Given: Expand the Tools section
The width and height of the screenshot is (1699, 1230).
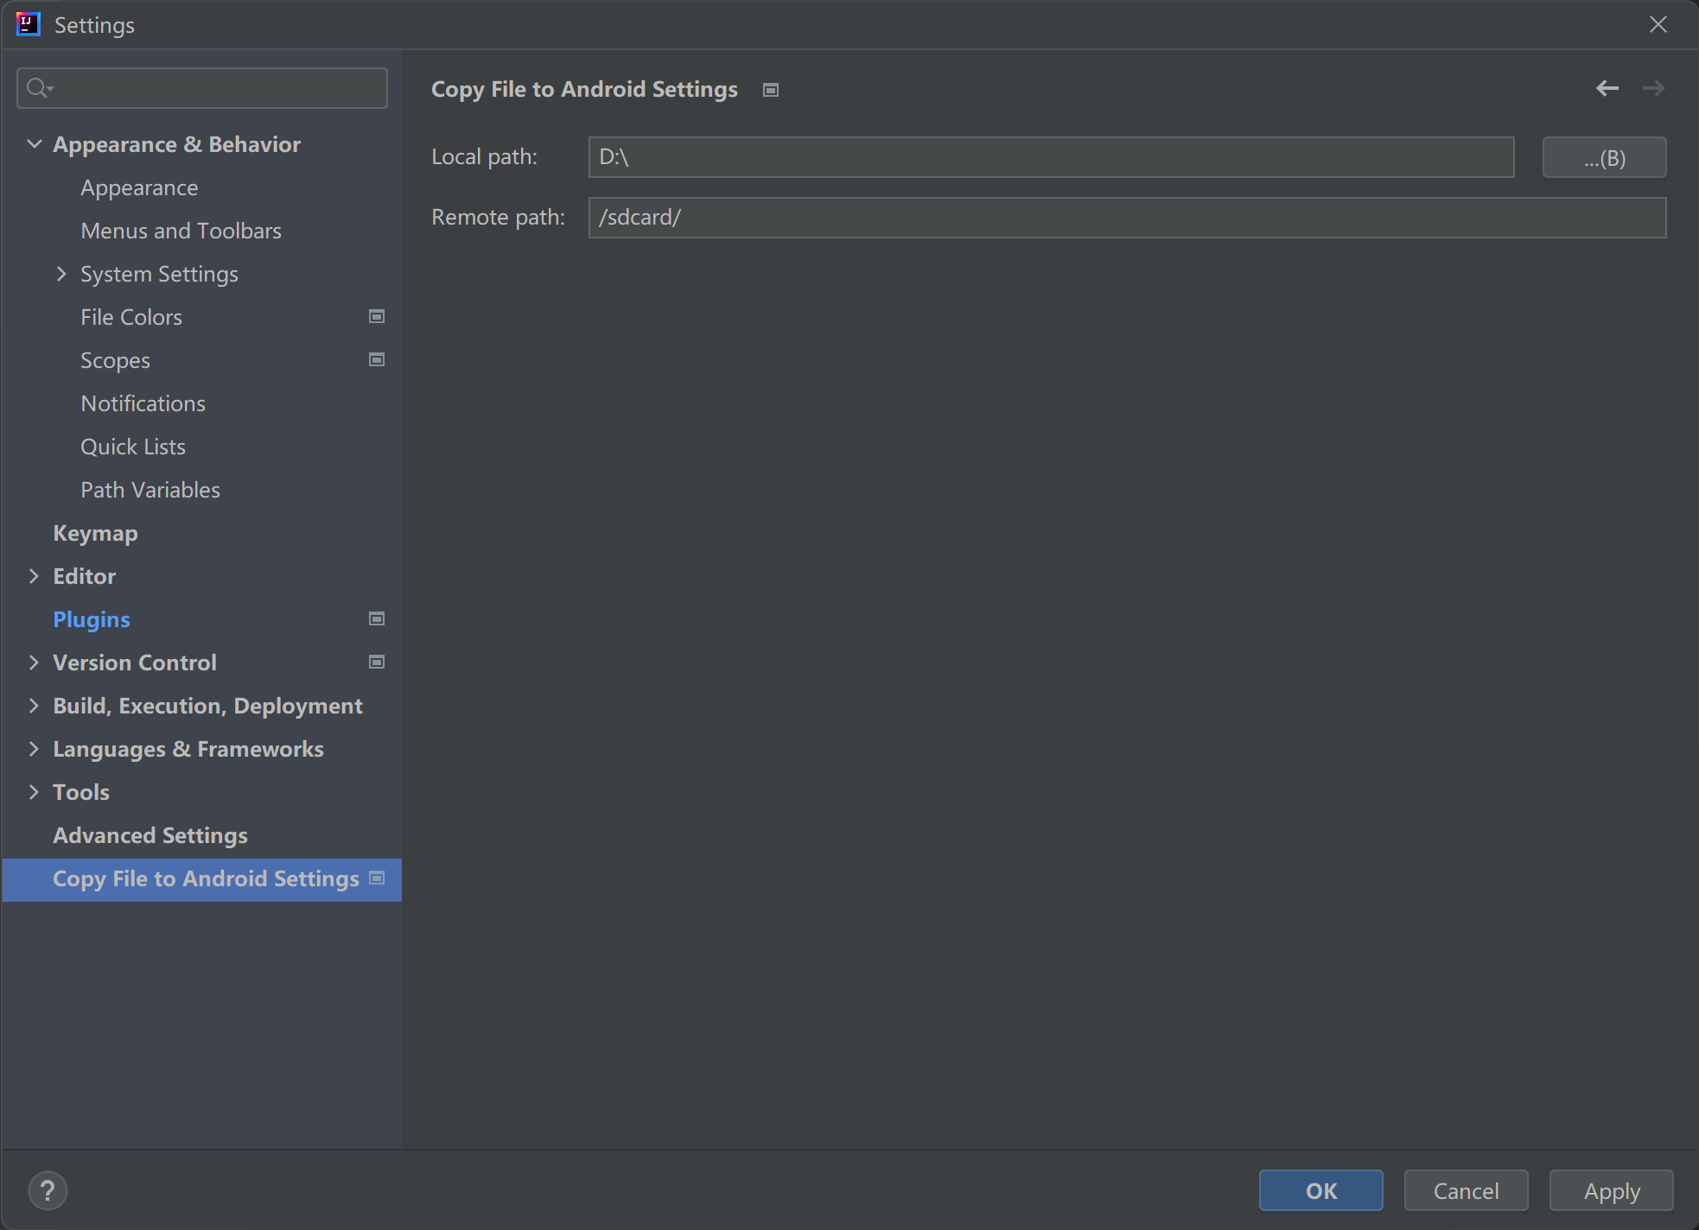Looking at the screenshot, I should (x=35, y=791).
